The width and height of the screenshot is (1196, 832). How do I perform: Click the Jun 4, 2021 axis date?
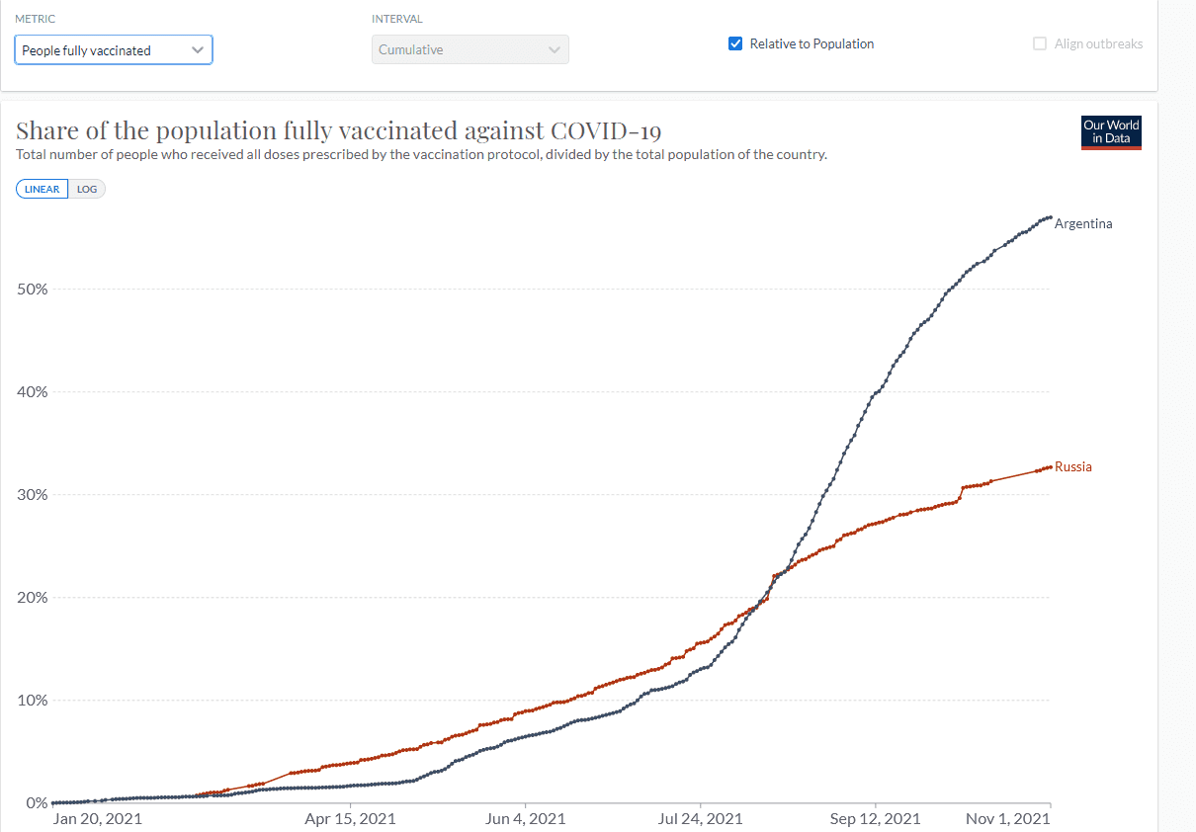[x=525, y=819]
